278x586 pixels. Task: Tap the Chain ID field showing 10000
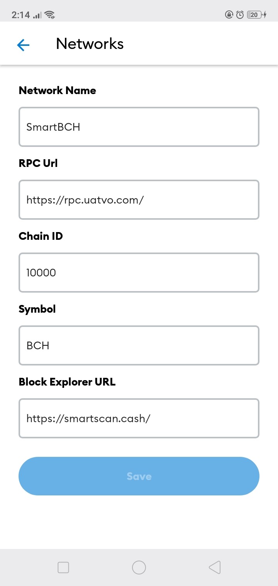[139, 273]
